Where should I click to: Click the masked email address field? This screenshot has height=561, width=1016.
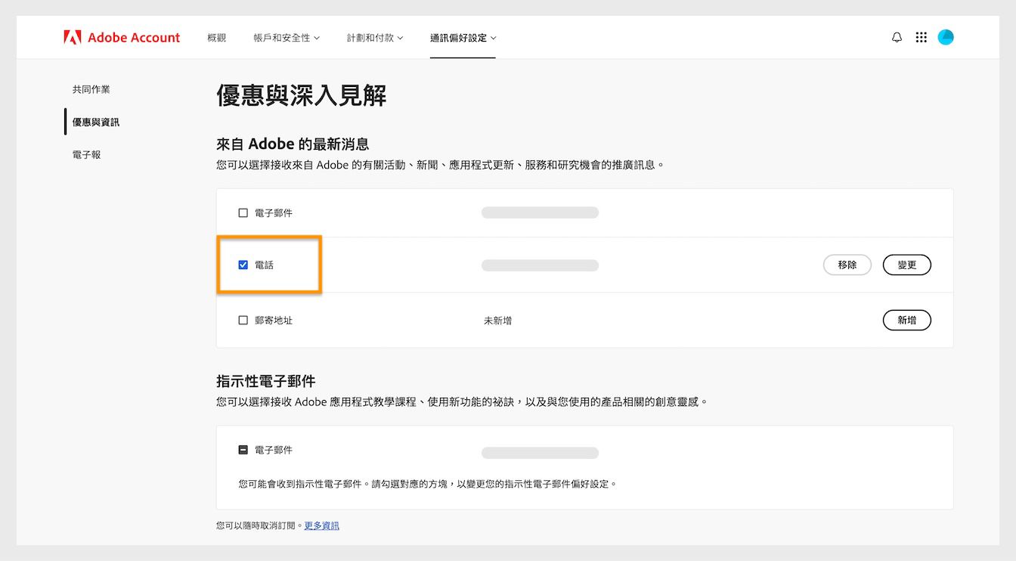[x=540, y=212]
